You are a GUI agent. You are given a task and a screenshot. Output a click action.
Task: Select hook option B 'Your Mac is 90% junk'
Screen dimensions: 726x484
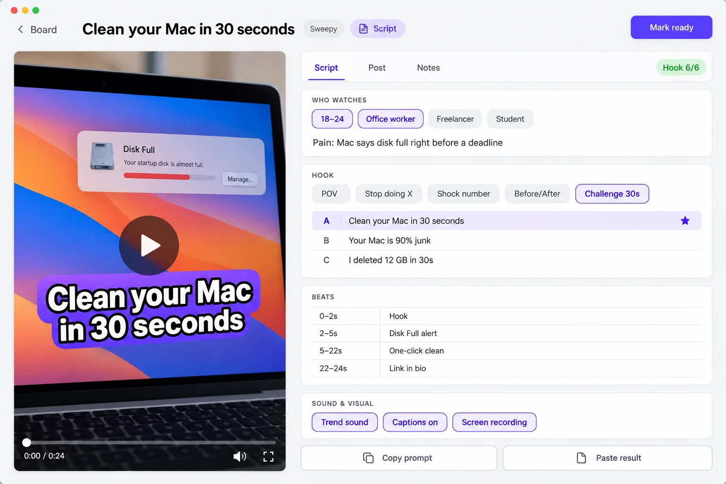pyautogui.click(x=507, y=241)
